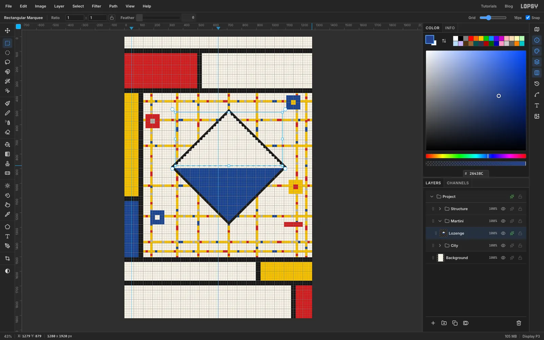Add a new layer group folder
Viewport: 544px width, 340px height.
(x=444, y=323)
